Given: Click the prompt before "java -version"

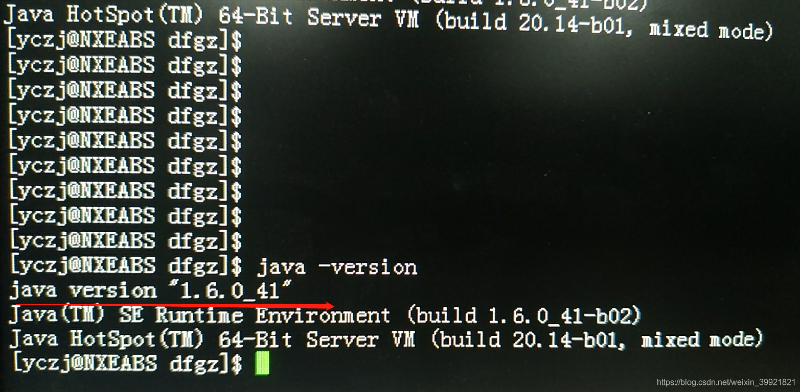Looking at the screenshot, I should [126, 266].
